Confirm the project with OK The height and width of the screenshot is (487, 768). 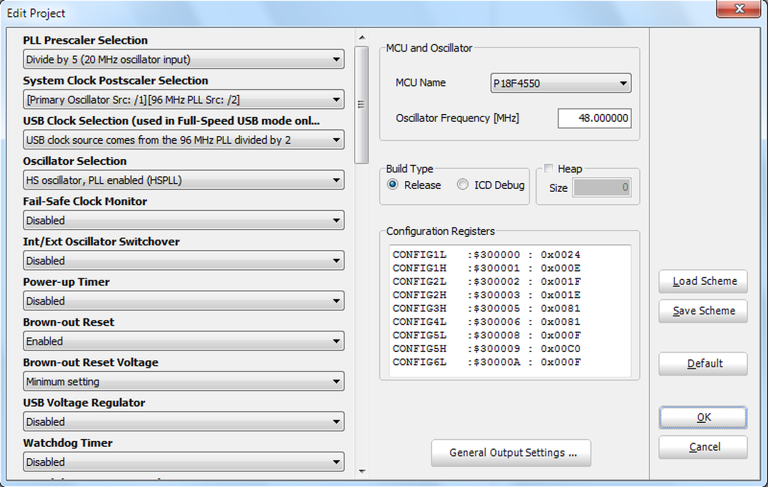(703, 417)
